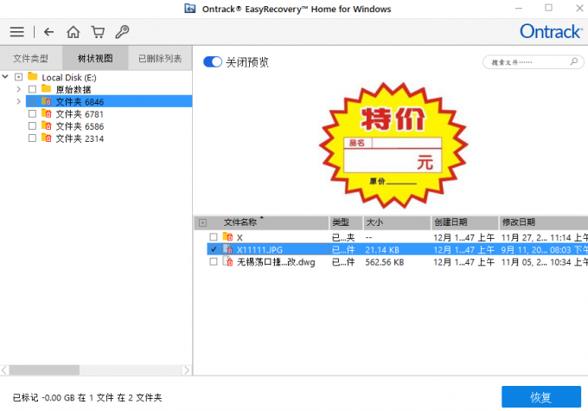Image resolution: width=588 pixels, height=411 pixels.
Task: Check the 文件夹 6586 checkbox
Action: point(32,125)
